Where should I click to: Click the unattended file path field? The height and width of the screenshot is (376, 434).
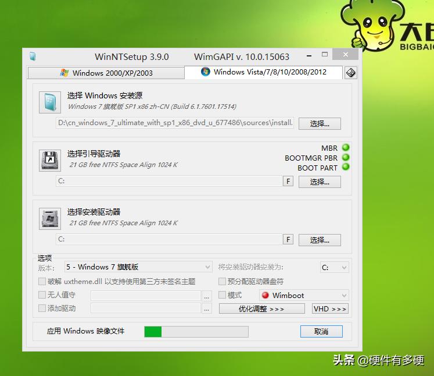[x=146, y=296]
